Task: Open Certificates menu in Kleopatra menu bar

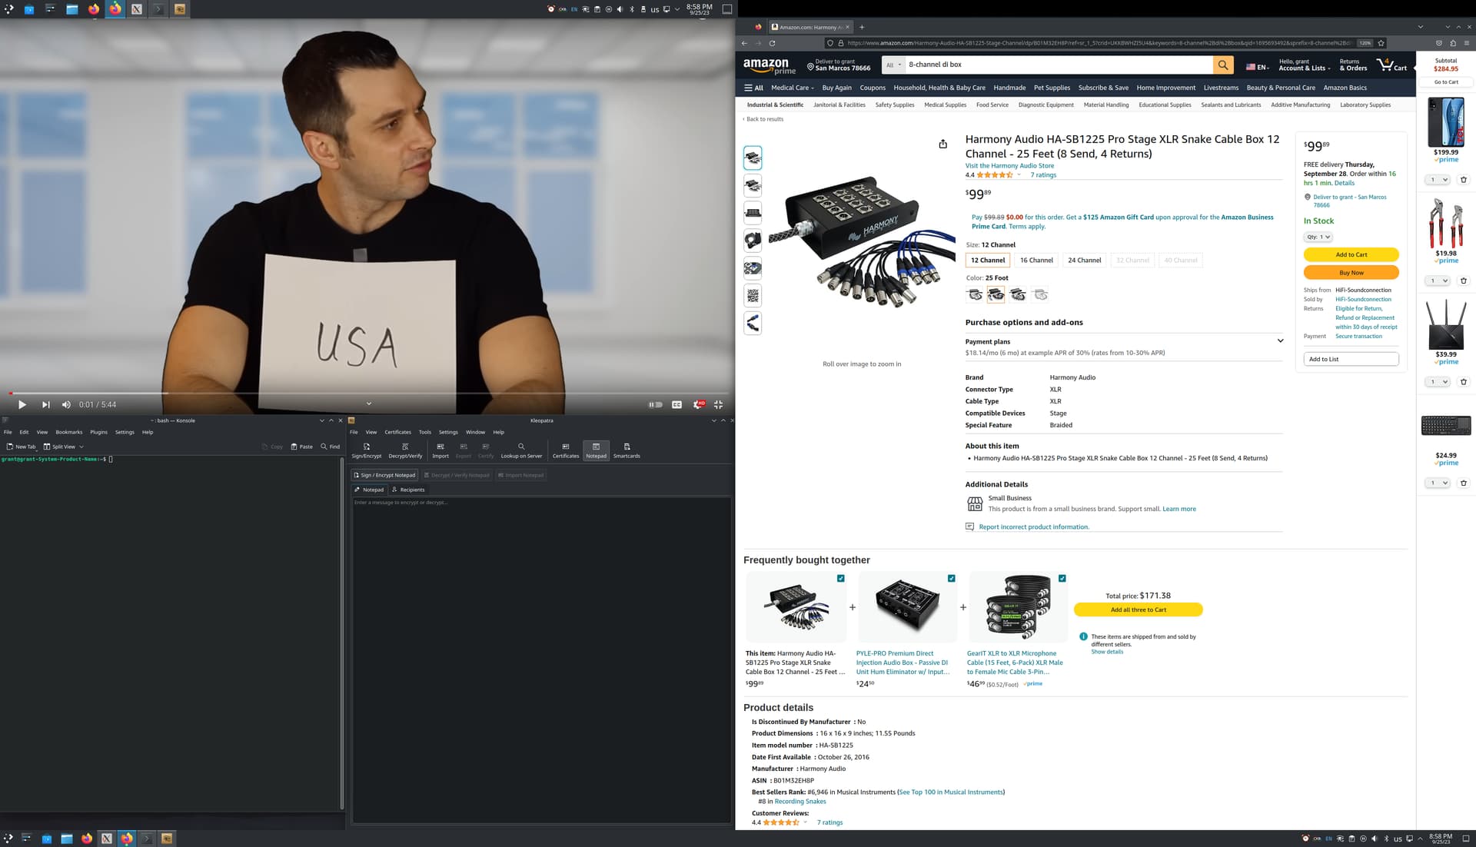Action: (x=397, y=432)
